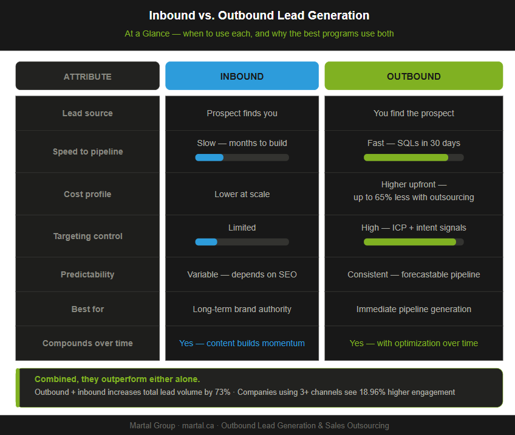Select the Predictability row label
This screenshot has height=435, width=515.
click(x=87, y=274)
